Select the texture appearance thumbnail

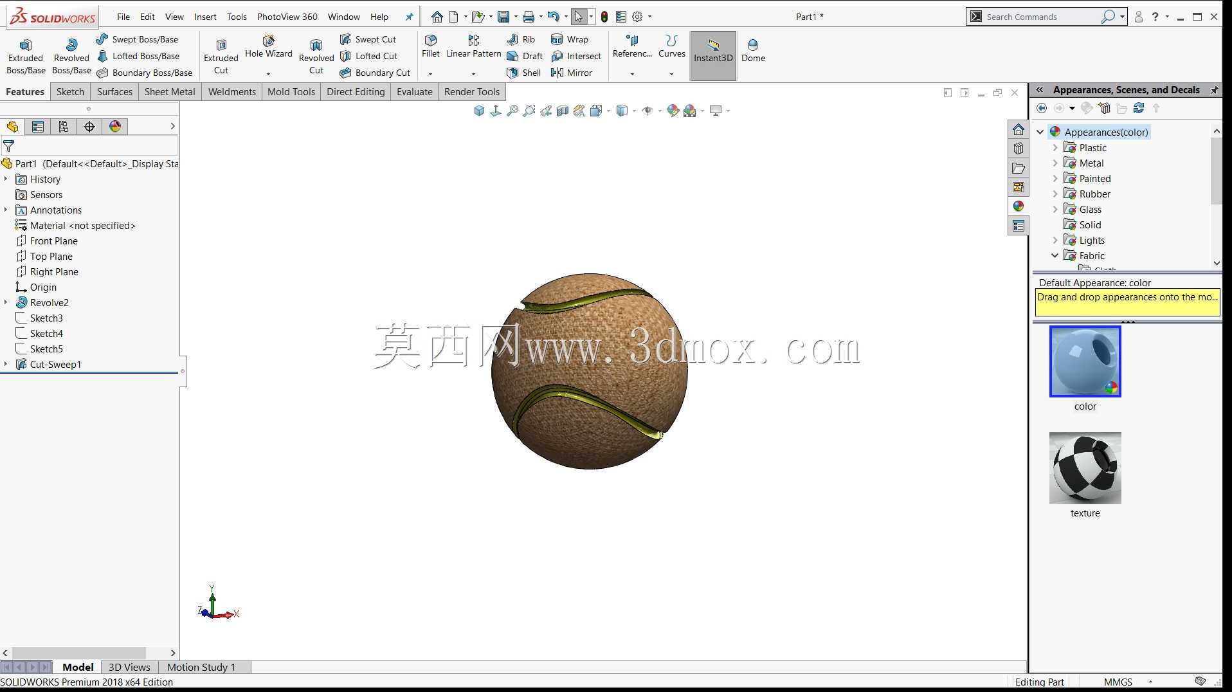click(1085, 468)
